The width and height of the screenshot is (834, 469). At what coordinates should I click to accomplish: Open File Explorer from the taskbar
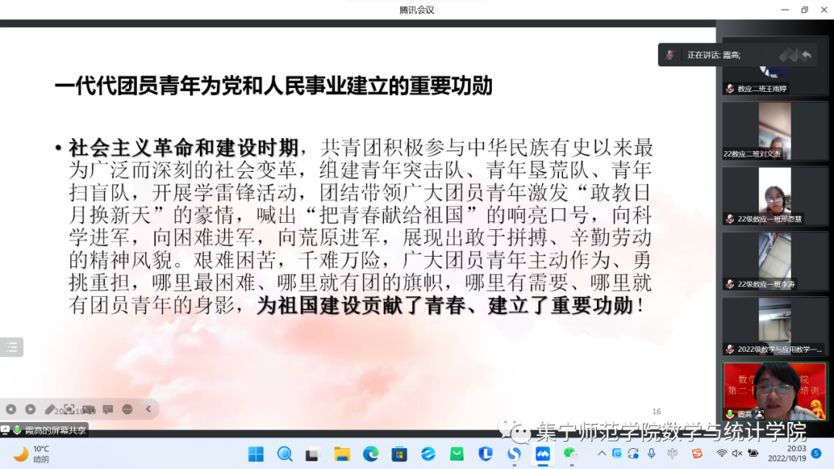[x=342, y=454]
